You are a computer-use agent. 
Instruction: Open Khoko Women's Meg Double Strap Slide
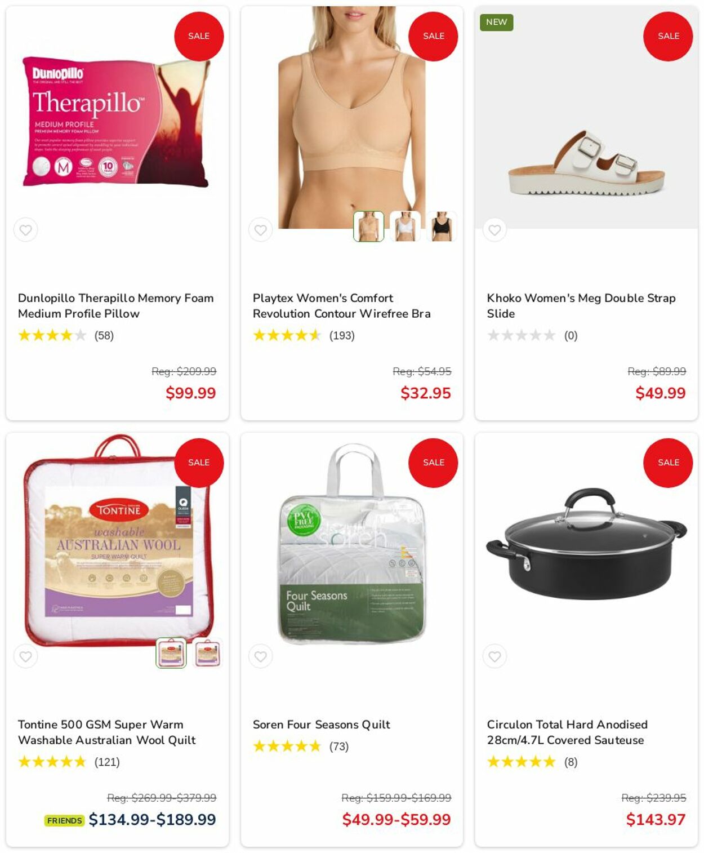point(581,305)
